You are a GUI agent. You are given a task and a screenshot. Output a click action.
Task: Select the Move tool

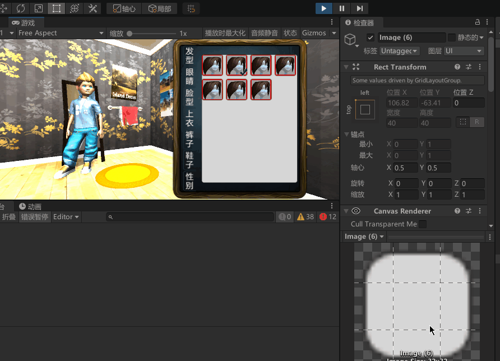click(x=4, y=8)
